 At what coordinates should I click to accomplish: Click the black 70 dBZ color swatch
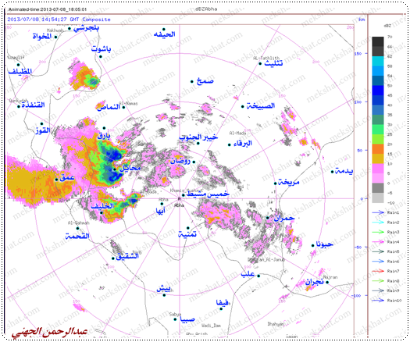point(378,41)
